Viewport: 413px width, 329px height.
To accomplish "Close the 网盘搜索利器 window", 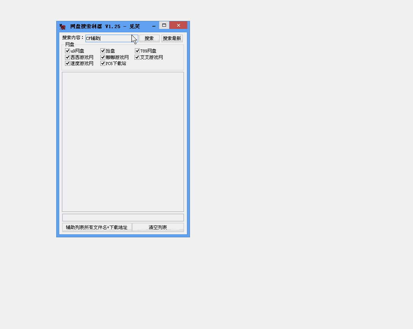I will coord(178,25).
